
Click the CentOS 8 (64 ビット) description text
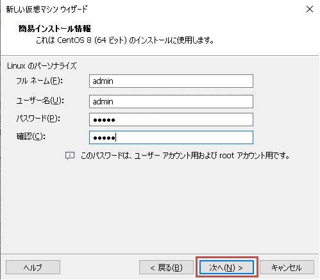[x=125, y=40]
